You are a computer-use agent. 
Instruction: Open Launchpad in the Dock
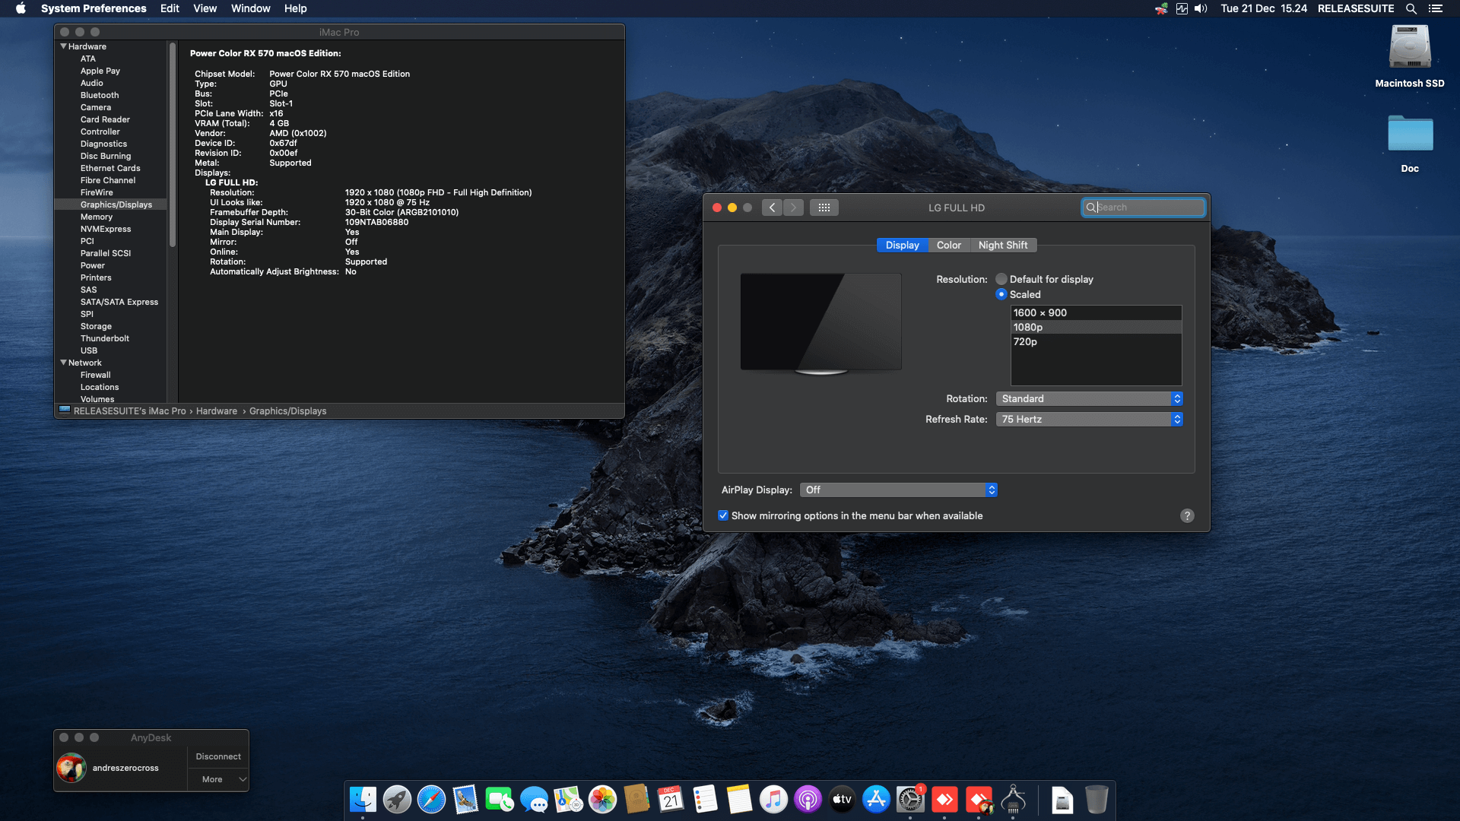point(397,800)
